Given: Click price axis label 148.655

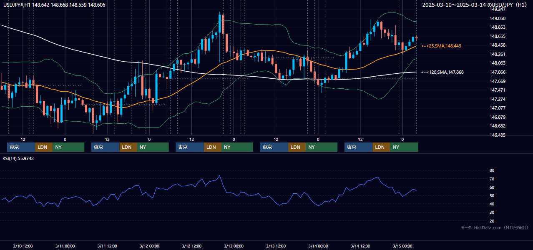Looking at the screenshot, I should pos(498,36).
